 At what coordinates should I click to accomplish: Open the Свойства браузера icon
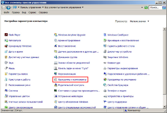[105, 85]
